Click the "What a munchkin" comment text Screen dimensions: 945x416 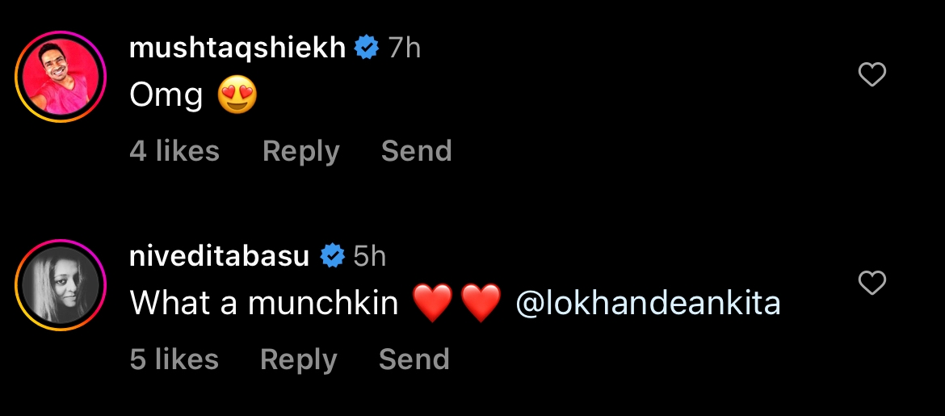(264, 304)
